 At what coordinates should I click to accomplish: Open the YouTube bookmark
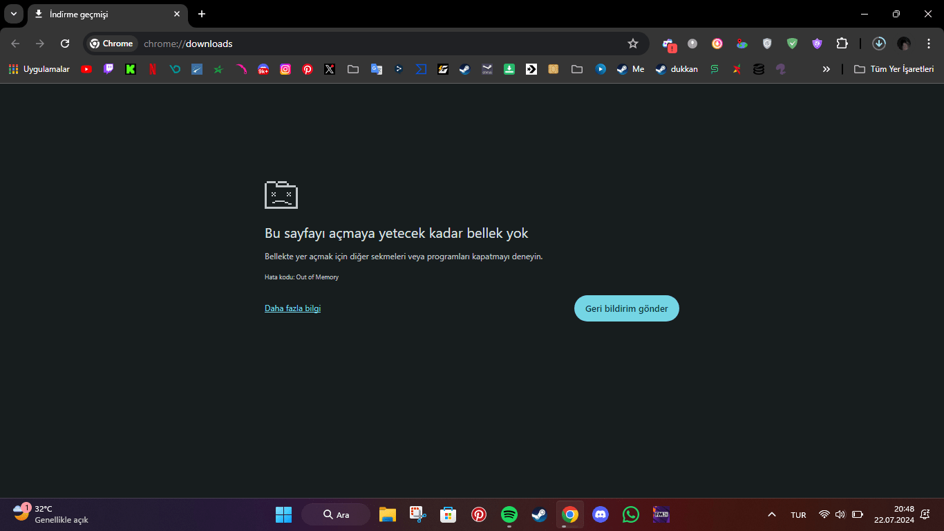86,69
